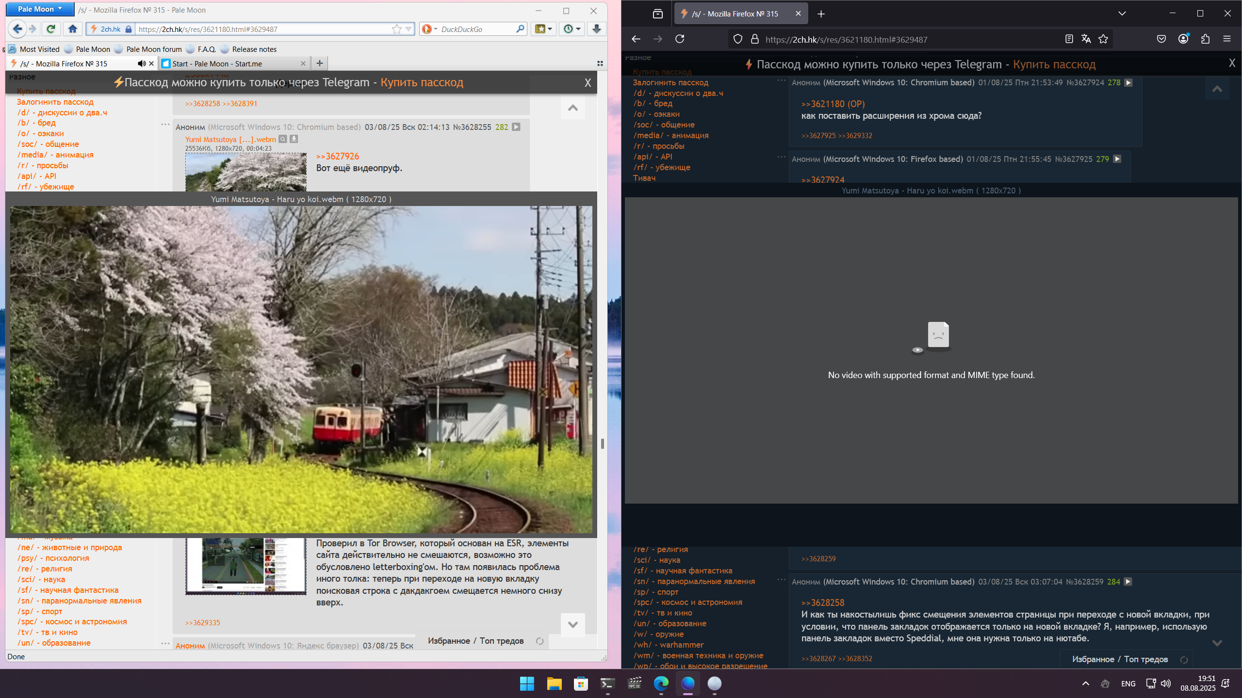Open Firefox account profile icon
Screen dimensions: 1242x698
click(1183, 39)
